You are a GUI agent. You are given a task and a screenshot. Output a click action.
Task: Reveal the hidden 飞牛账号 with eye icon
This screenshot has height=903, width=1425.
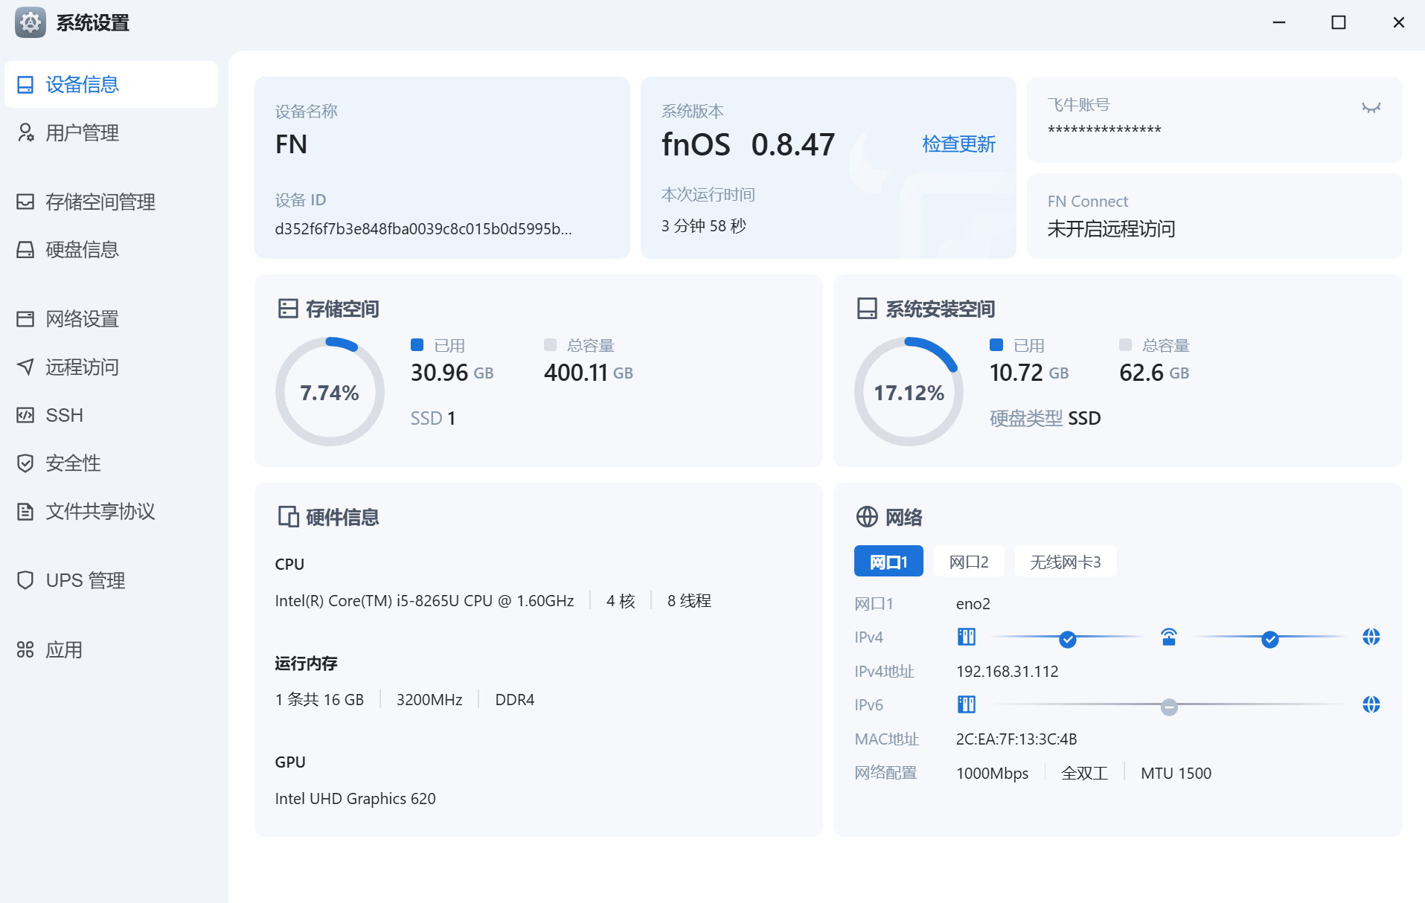click(1371, 108)
